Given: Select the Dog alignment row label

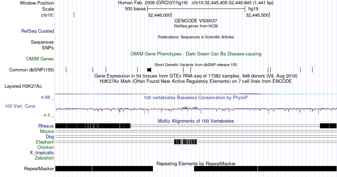Looking at the screenshot, I should pos(50,137).
